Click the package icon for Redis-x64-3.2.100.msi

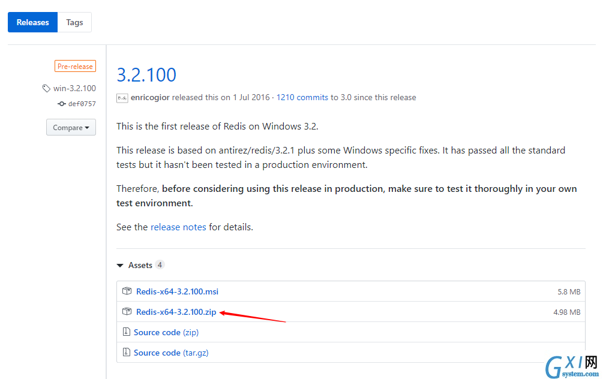pos(127,291)
